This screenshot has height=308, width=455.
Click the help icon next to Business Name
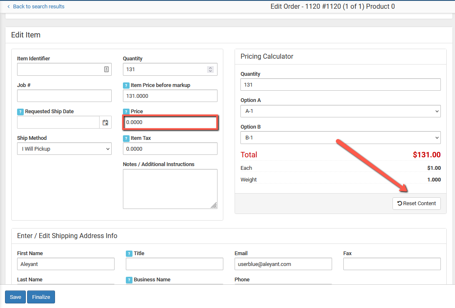(x=129, y=280)
